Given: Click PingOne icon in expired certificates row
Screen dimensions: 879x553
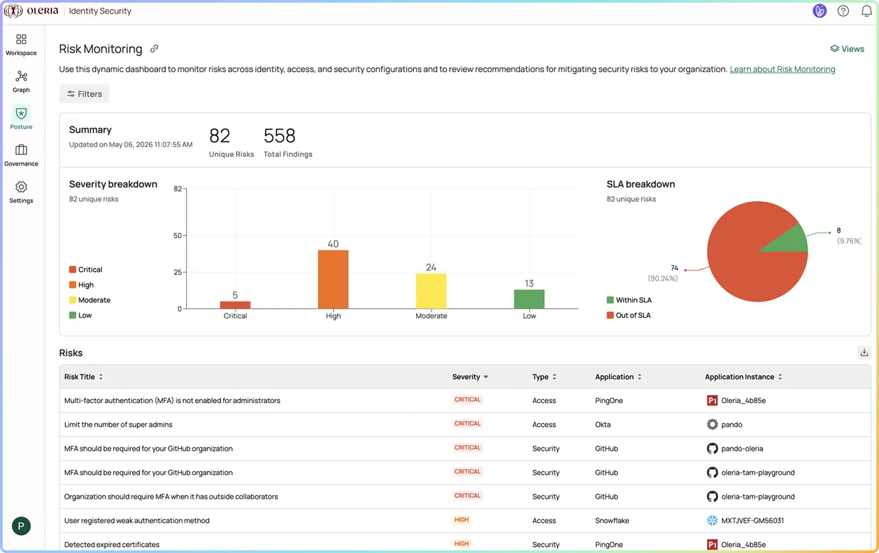Looking at the screenshot, I should 712,545.
